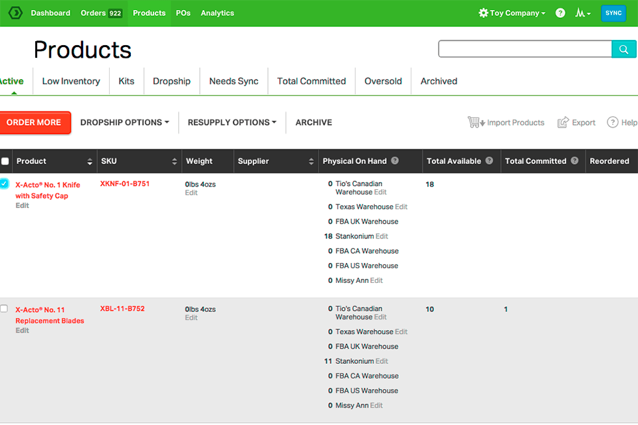Open SKU XBL-11-B752 link
Screen dimensions: 638x425
[x=122, y=309]
